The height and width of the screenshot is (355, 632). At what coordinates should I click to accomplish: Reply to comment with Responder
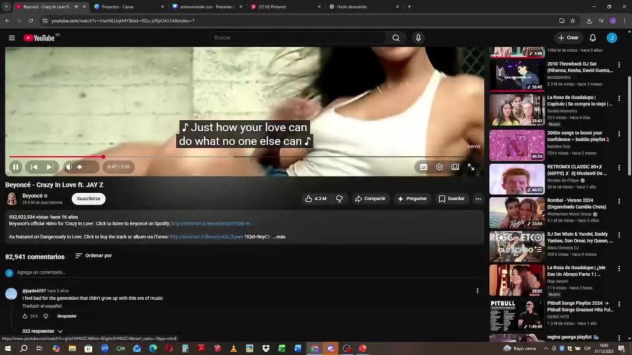coord(67,317)
